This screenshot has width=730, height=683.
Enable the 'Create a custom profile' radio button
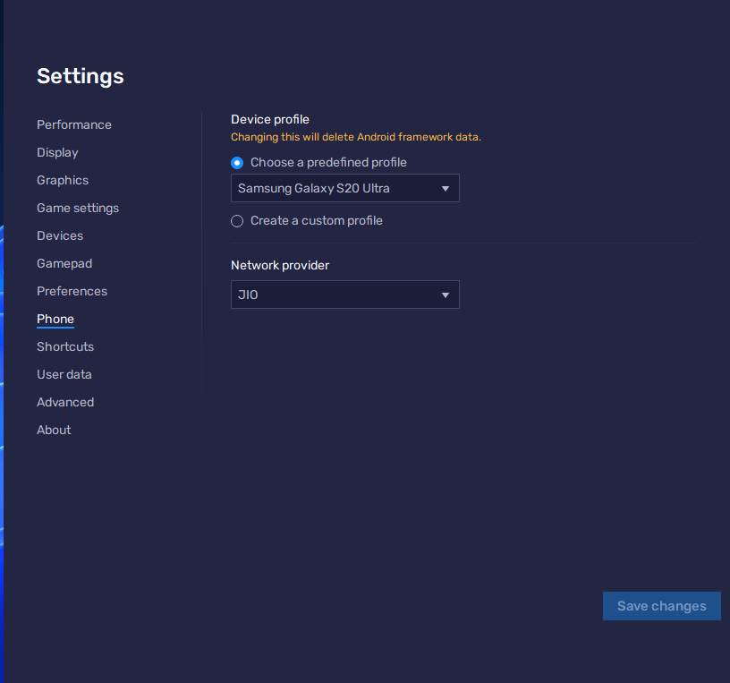[237, 221]
